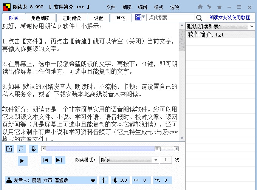Click the text area scroll down arrow
The width and height of the screenshot is (257, 190).
coord(182,138)
